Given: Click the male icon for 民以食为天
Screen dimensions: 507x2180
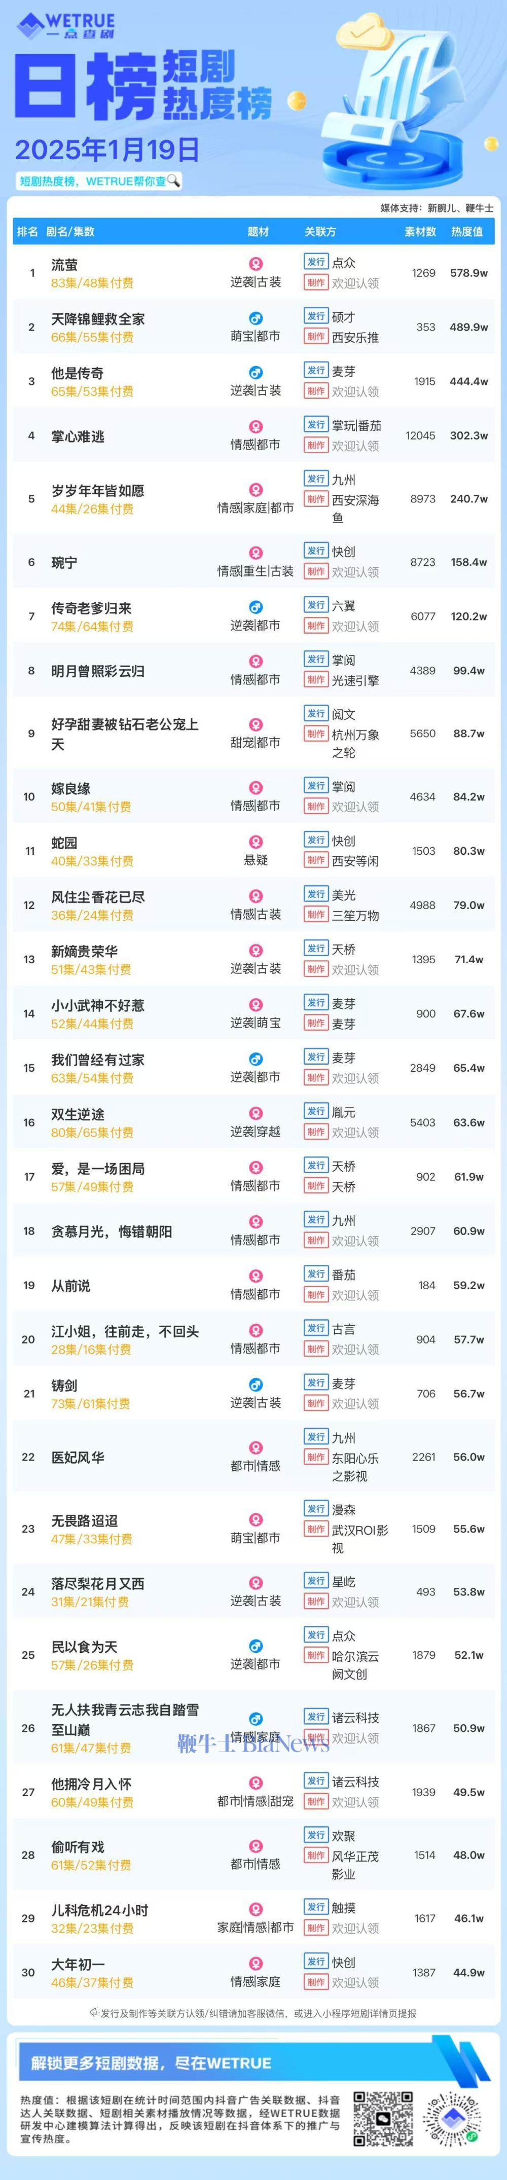Looking at the screenshot, I should click(x=255, y=1646).
